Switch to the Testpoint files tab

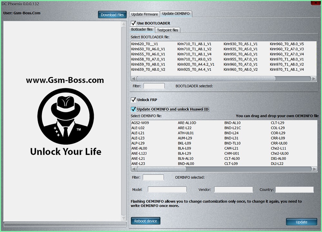point(167,30)
